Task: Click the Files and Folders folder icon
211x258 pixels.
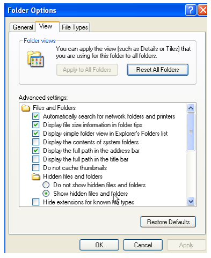Action: point(26,108)
